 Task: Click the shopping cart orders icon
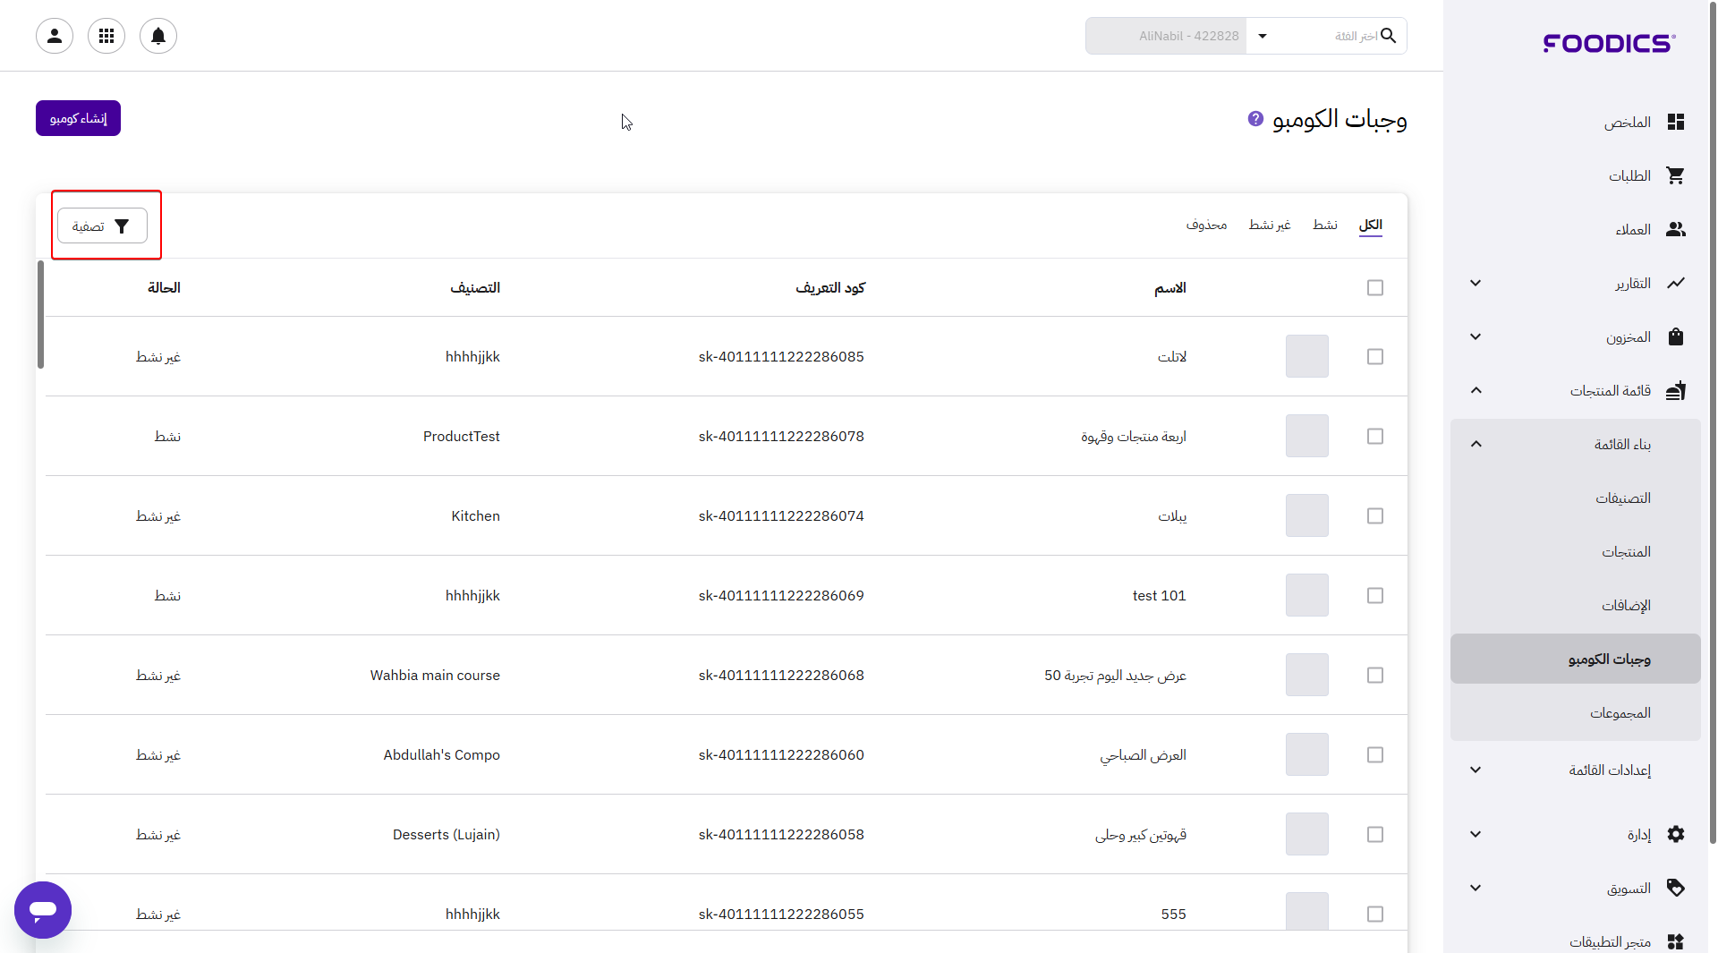(x=1675, y=175)
